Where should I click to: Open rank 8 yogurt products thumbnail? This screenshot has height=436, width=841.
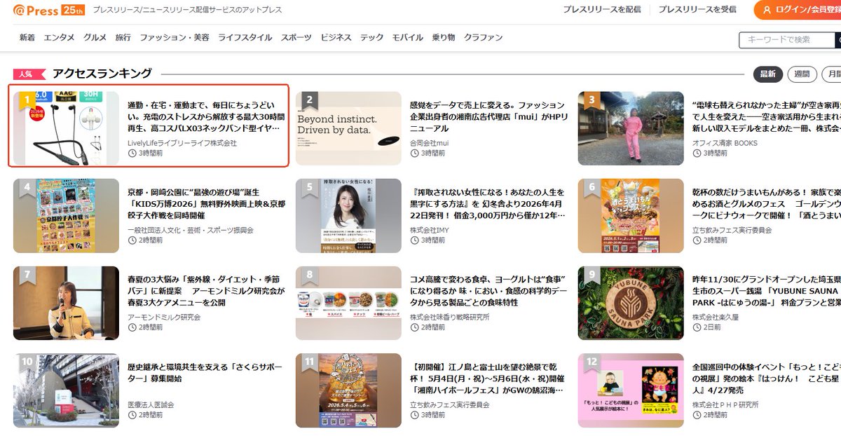(348, 303)
